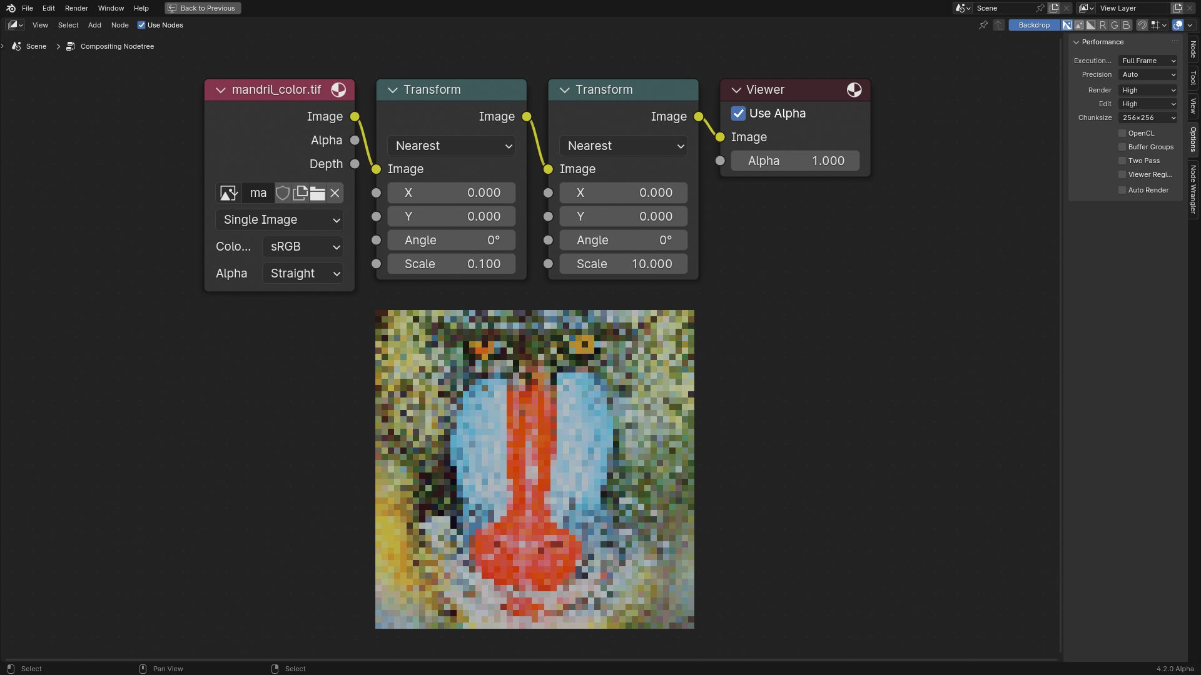Toggle the Use Nodes checkbox
Image resolution: width=1201 pixels, height=675 pixels.
(141, 25)
